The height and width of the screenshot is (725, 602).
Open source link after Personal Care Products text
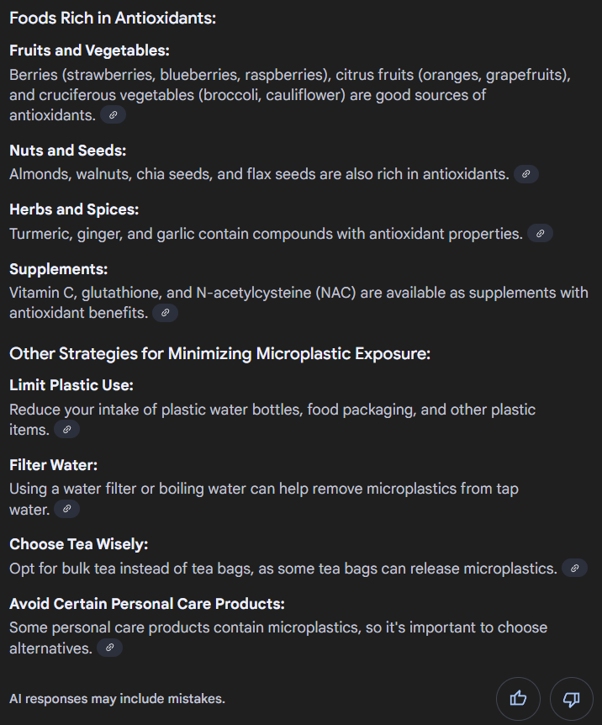[109, 648]
